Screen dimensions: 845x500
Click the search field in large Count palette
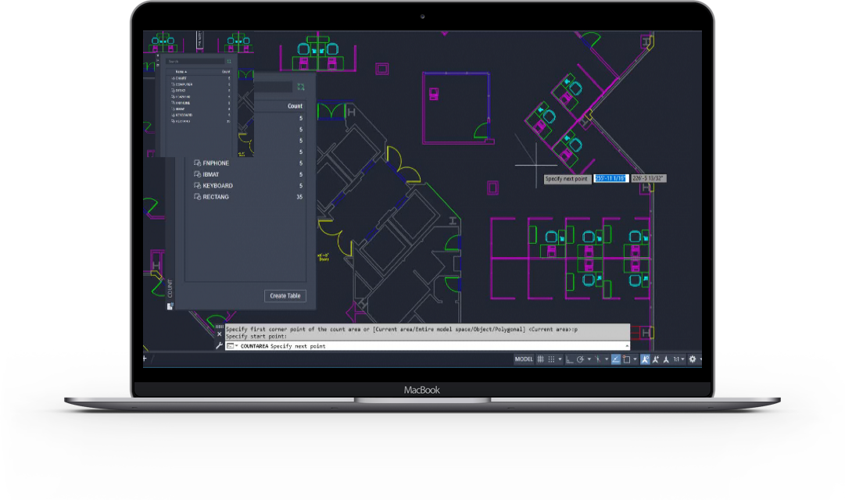click(x=273, y=87)
